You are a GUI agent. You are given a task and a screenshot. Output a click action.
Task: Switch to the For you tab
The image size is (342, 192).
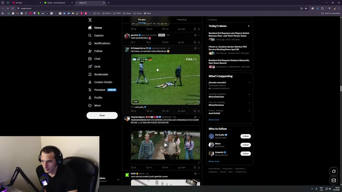(x=142, y=19)
